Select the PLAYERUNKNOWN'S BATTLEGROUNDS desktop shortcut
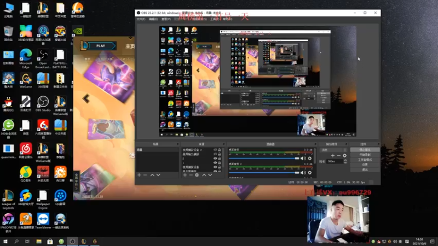 point(60,58)
